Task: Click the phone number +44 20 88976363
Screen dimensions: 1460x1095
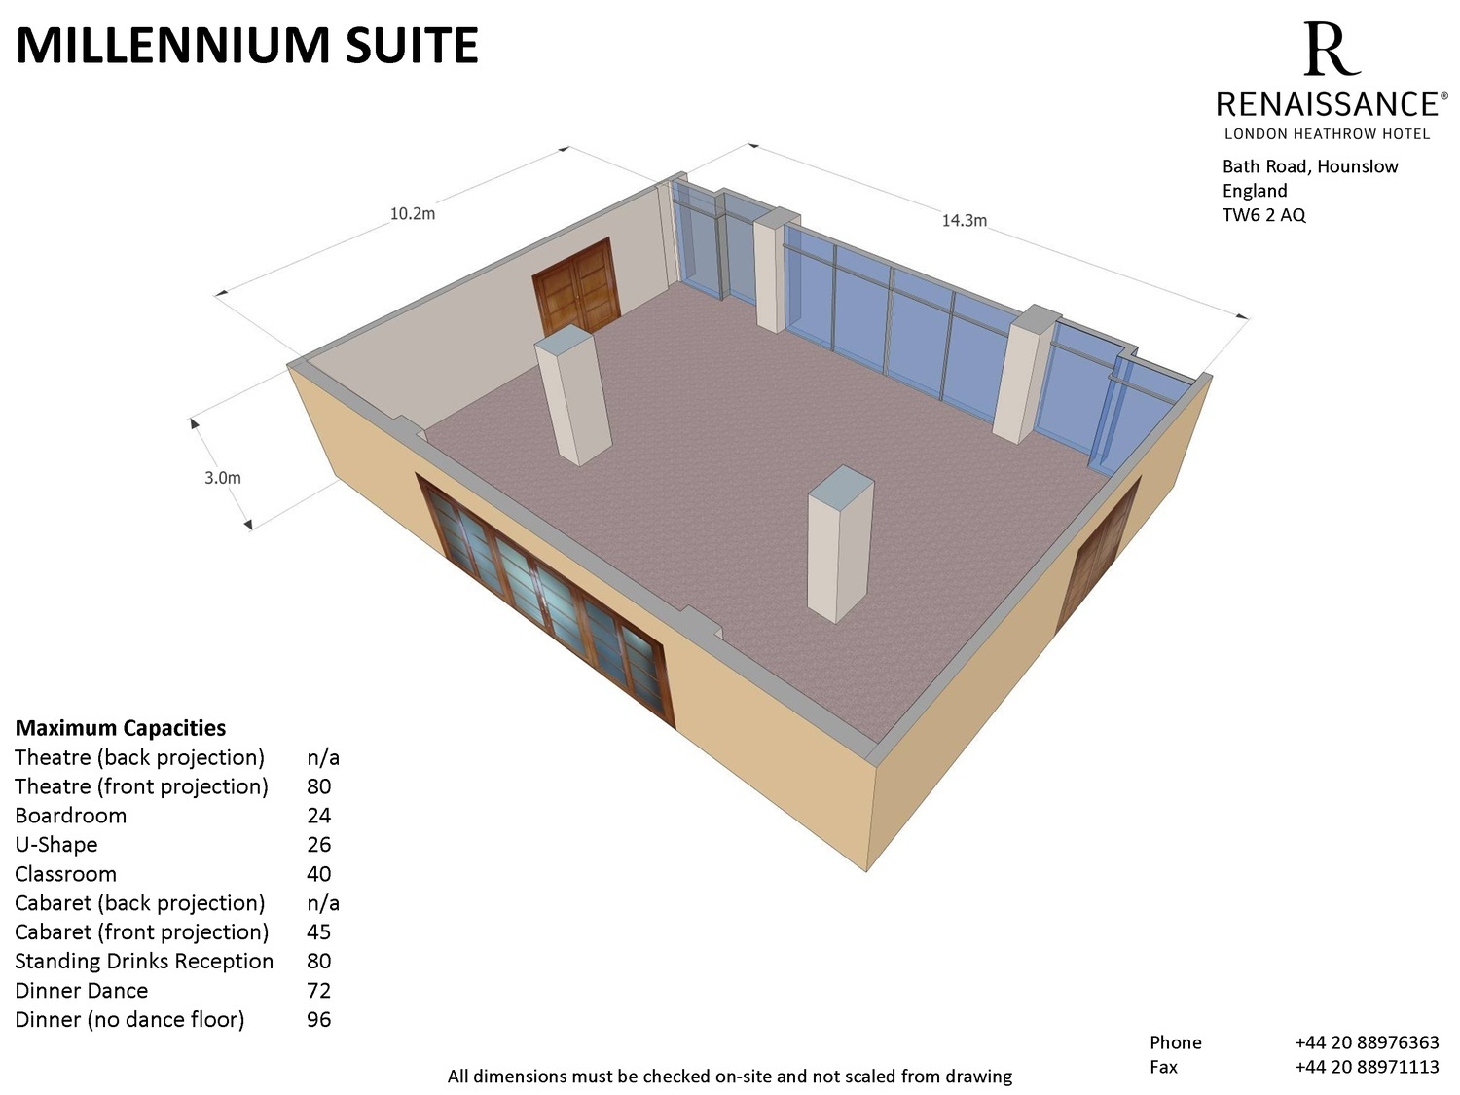Action: (1367, 1042)
